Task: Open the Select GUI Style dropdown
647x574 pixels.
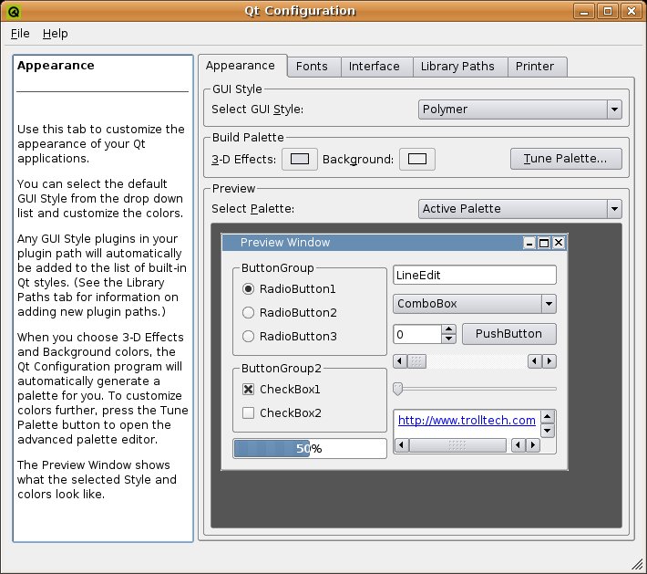Action: 520,110
